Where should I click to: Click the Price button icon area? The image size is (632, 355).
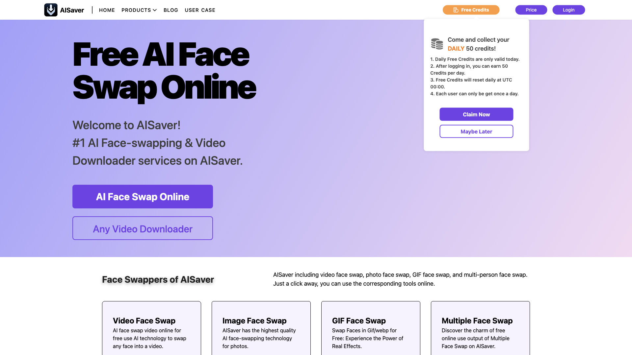[531, 10]
